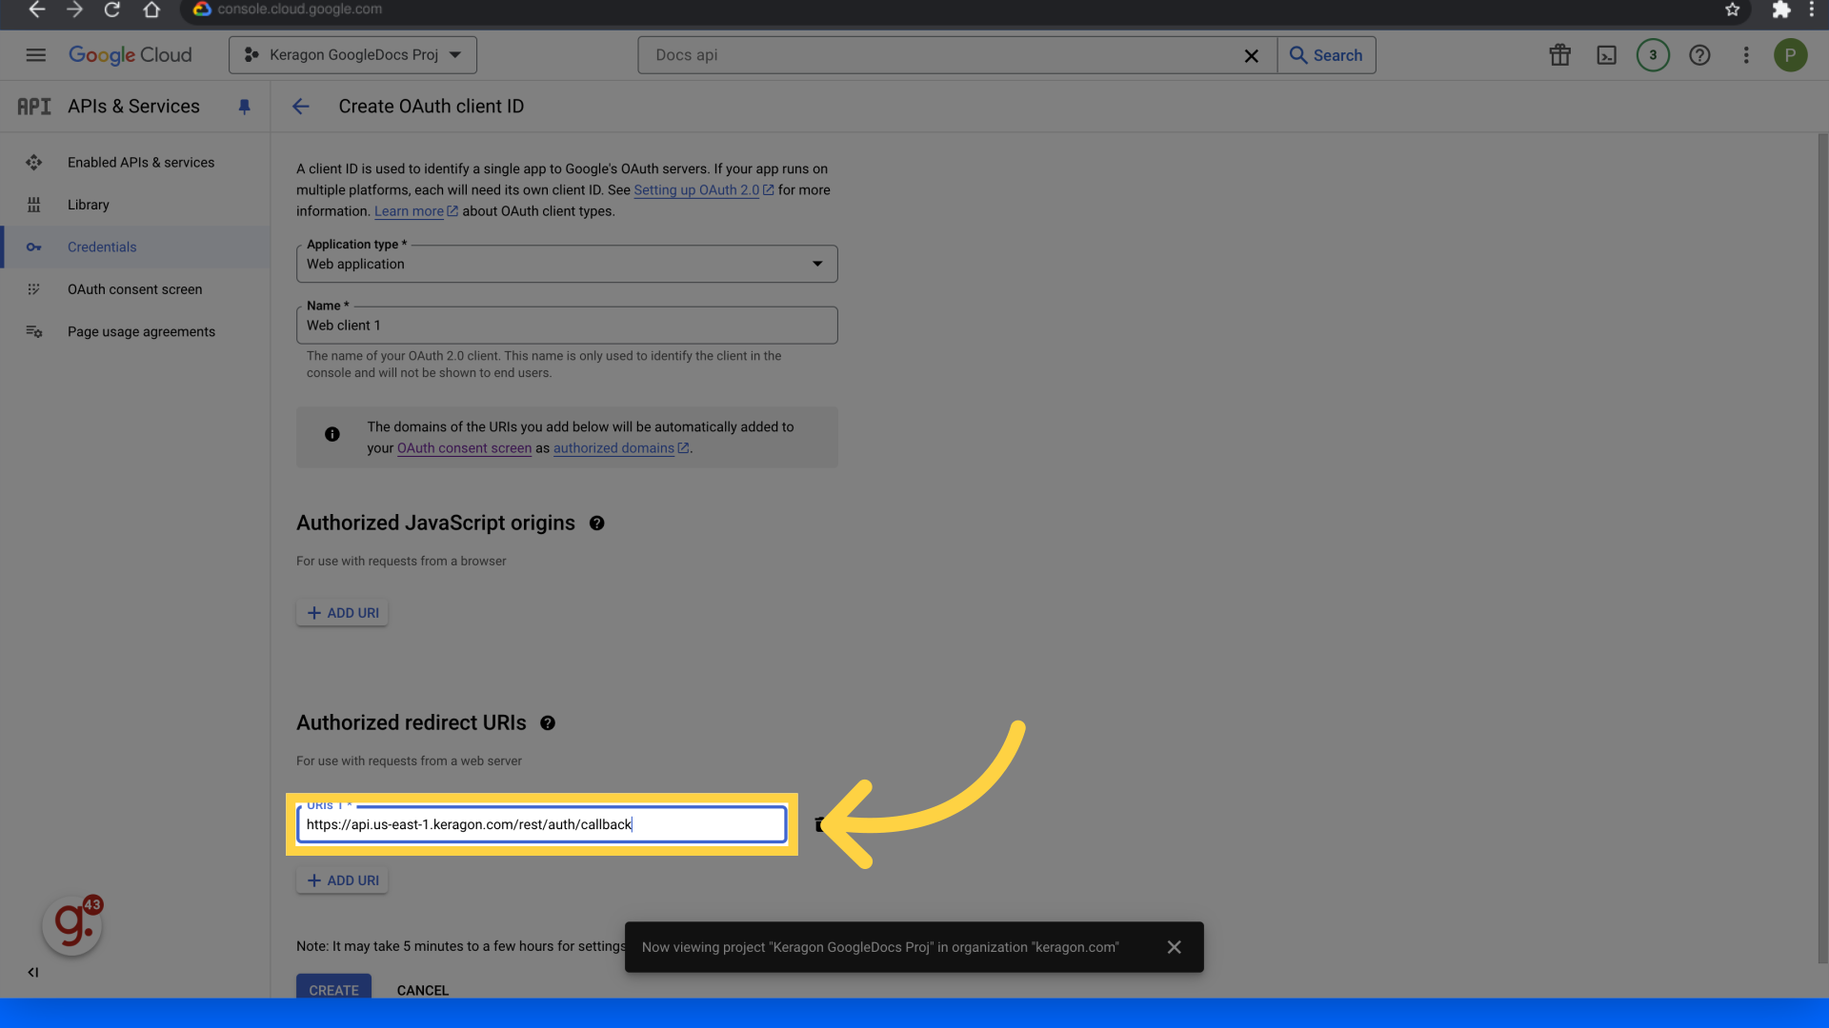Focus the Name field Web client 1
Screen dimensions: 1829x1028
coord(567,326)
